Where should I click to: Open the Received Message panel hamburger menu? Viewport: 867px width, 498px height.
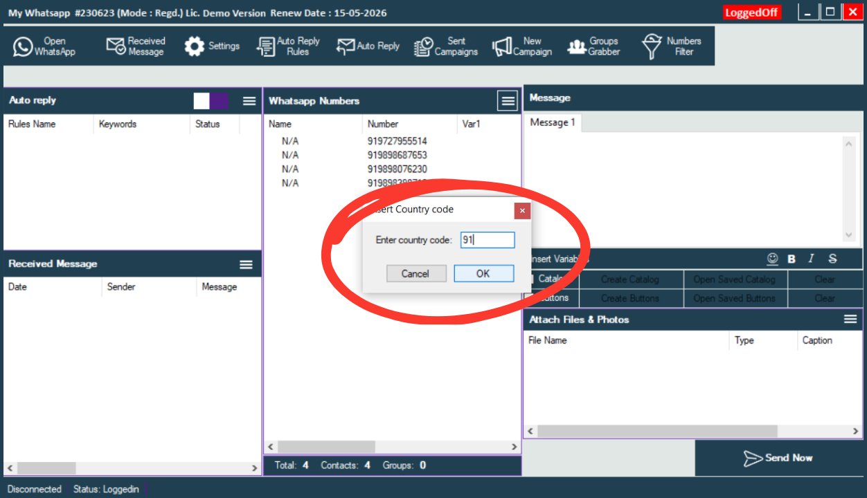(246, 264)
